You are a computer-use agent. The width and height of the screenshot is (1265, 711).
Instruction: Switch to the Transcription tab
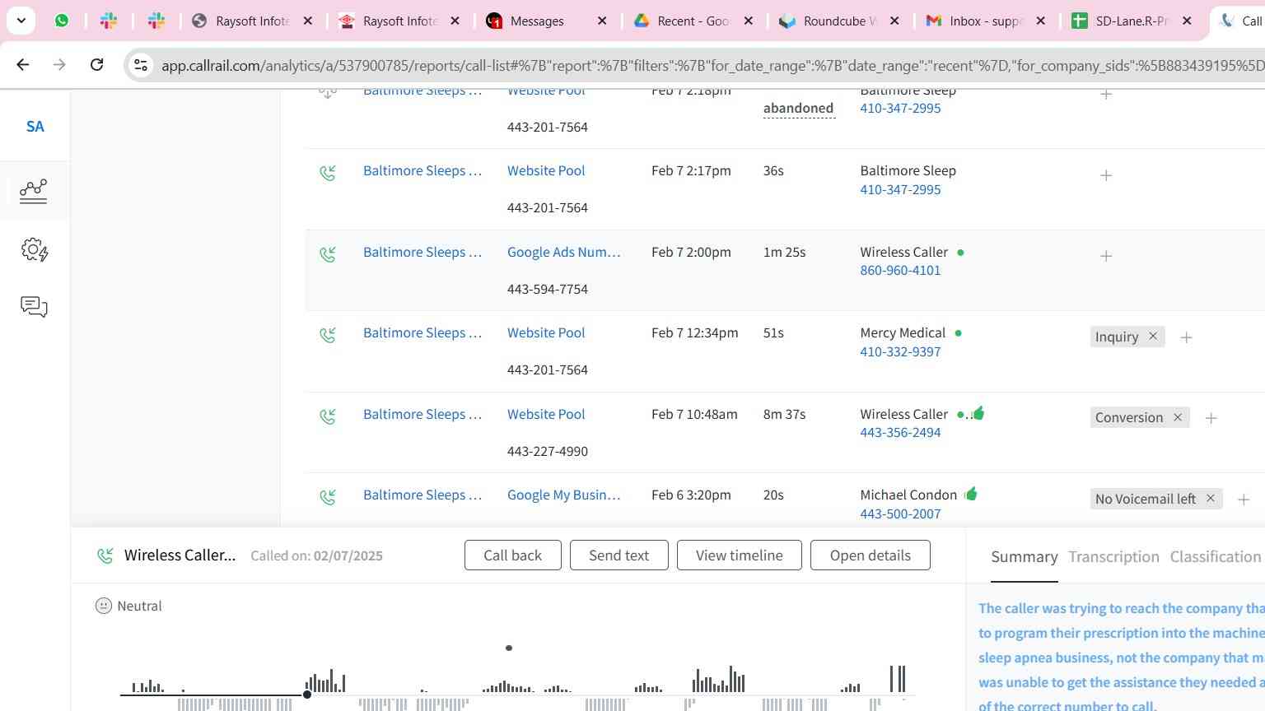1113,557
